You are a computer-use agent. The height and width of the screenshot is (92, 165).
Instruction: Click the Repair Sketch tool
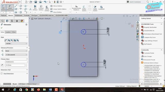[x=84, y=8]
